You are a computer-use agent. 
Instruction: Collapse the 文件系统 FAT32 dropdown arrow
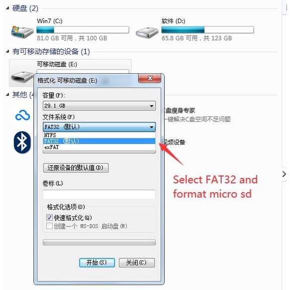[x=152, y=127]
